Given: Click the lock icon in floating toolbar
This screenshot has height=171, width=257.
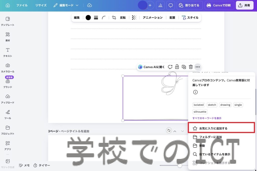Looking at the screenshot, I should point(177,67).
